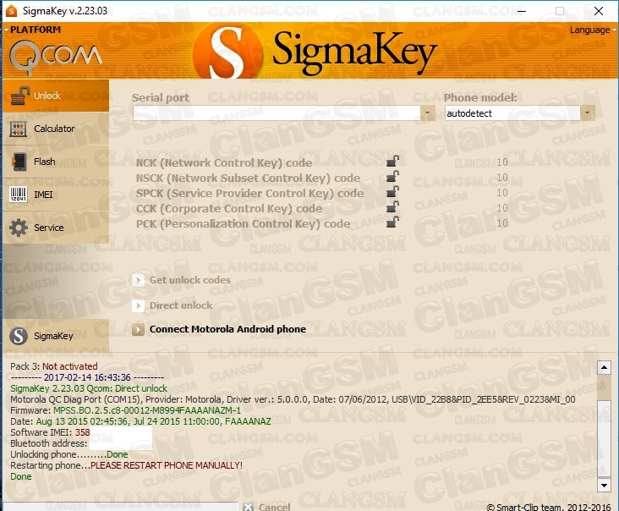
Task: Click arrow icon beside Connect Motorola Android phone
Action: click(x=138, y=329)
